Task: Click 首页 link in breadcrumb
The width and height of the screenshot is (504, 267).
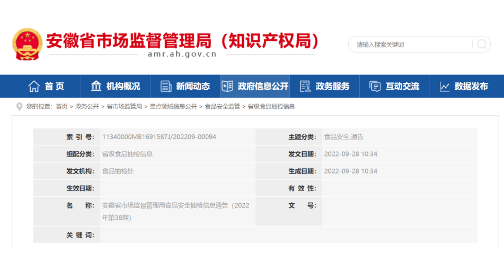Action: pos(61,107)
